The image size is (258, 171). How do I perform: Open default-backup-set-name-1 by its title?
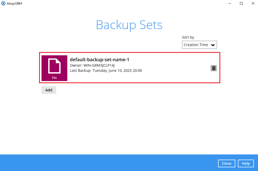[99, 60]
